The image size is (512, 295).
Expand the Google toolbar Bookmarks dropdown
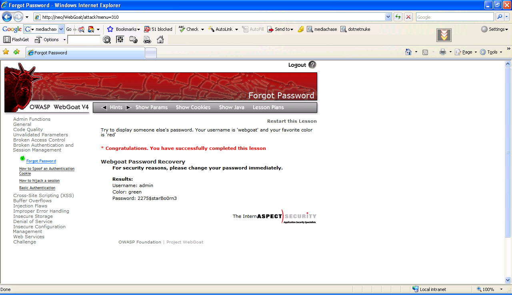124,29
